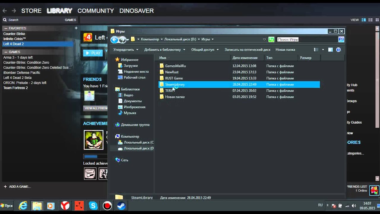This screenshot has width=380, height=214.
Task: Select Локальный диск (C:) in the sidebar
Action: click(x=136, y=142)
